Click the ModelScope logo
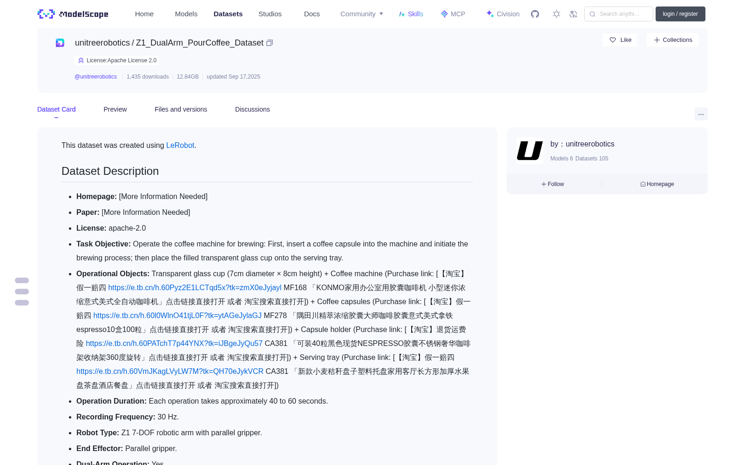Image resolution: width=745 pixels, height=465 pixels. (x=73, y=14)
